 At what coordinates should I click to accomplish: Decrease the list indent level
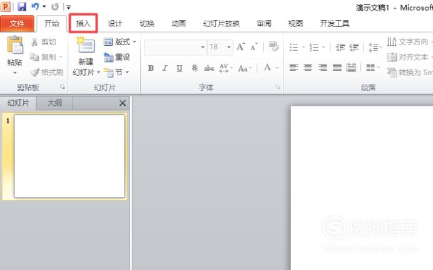(x=340, y=47)
